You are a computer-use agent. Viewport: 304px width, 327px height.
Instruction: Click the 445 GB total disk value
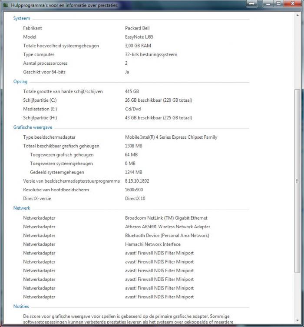pyautogui.click(x=132, y=91)
